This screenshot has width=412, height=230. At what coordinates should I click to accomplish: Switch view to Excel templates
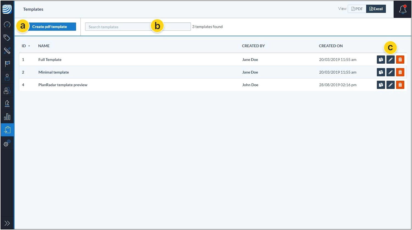[x=376, y=9]
